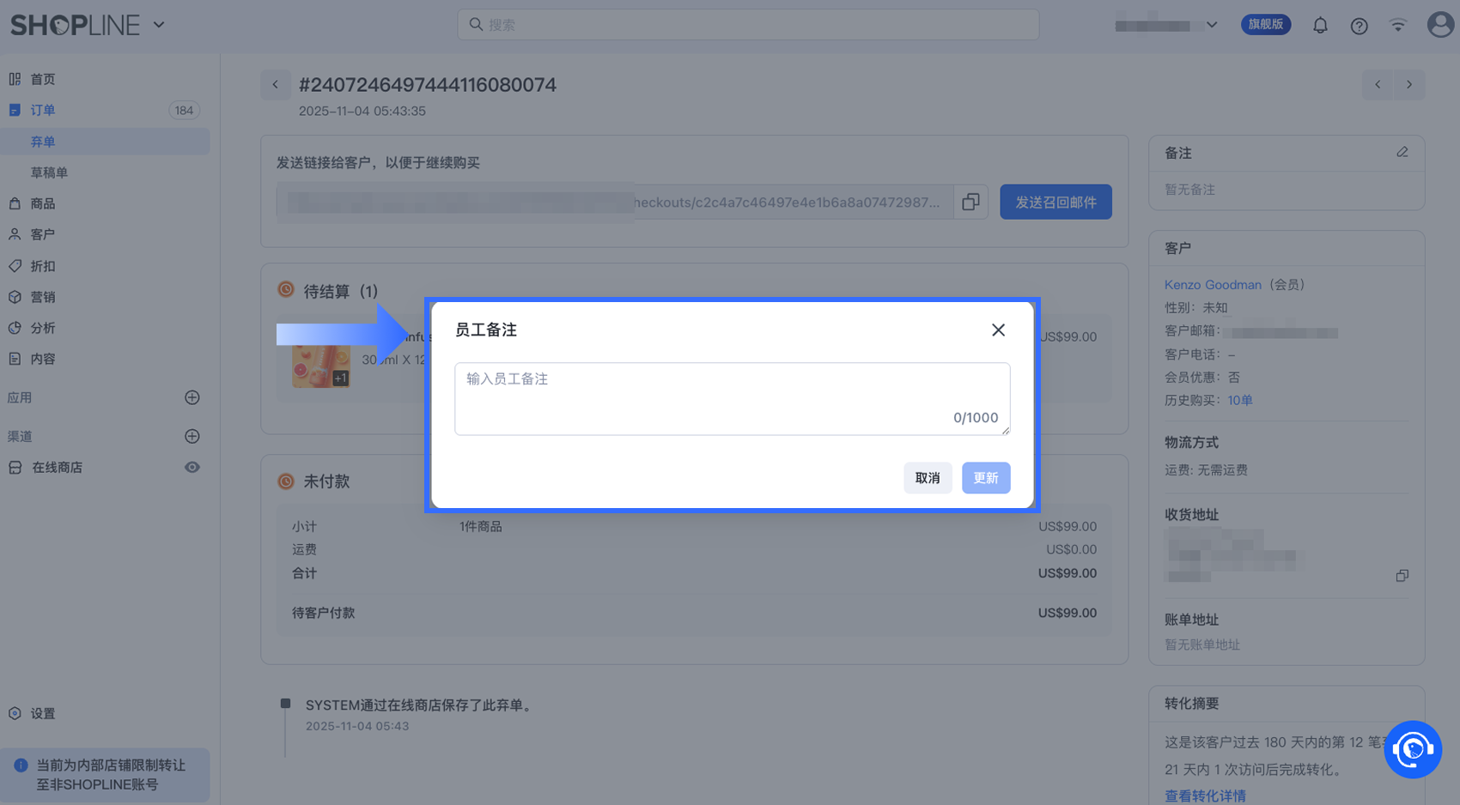Click the 合计 US$99.00 total amount
Image resolution: width=1460 pixels, height=805 pixels.
[1068, 573]
